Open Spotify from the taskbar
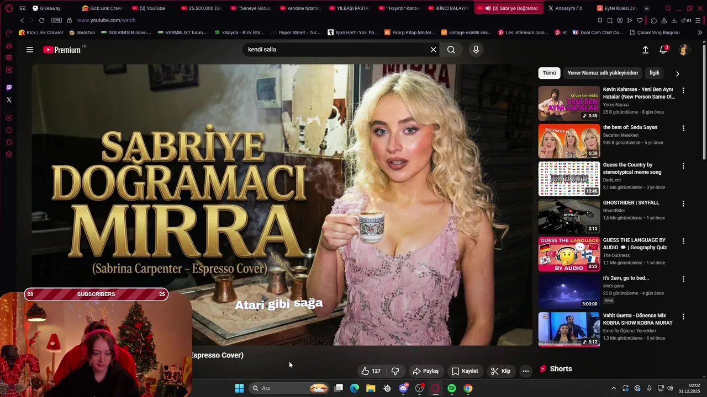This screenshot has width=707, height=397. [452, 388]
